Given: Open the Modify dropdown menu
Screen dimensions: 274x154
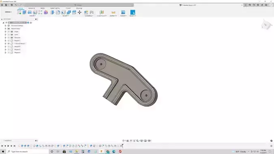Looking at the screenshot, I should click(x=66, y=16).
